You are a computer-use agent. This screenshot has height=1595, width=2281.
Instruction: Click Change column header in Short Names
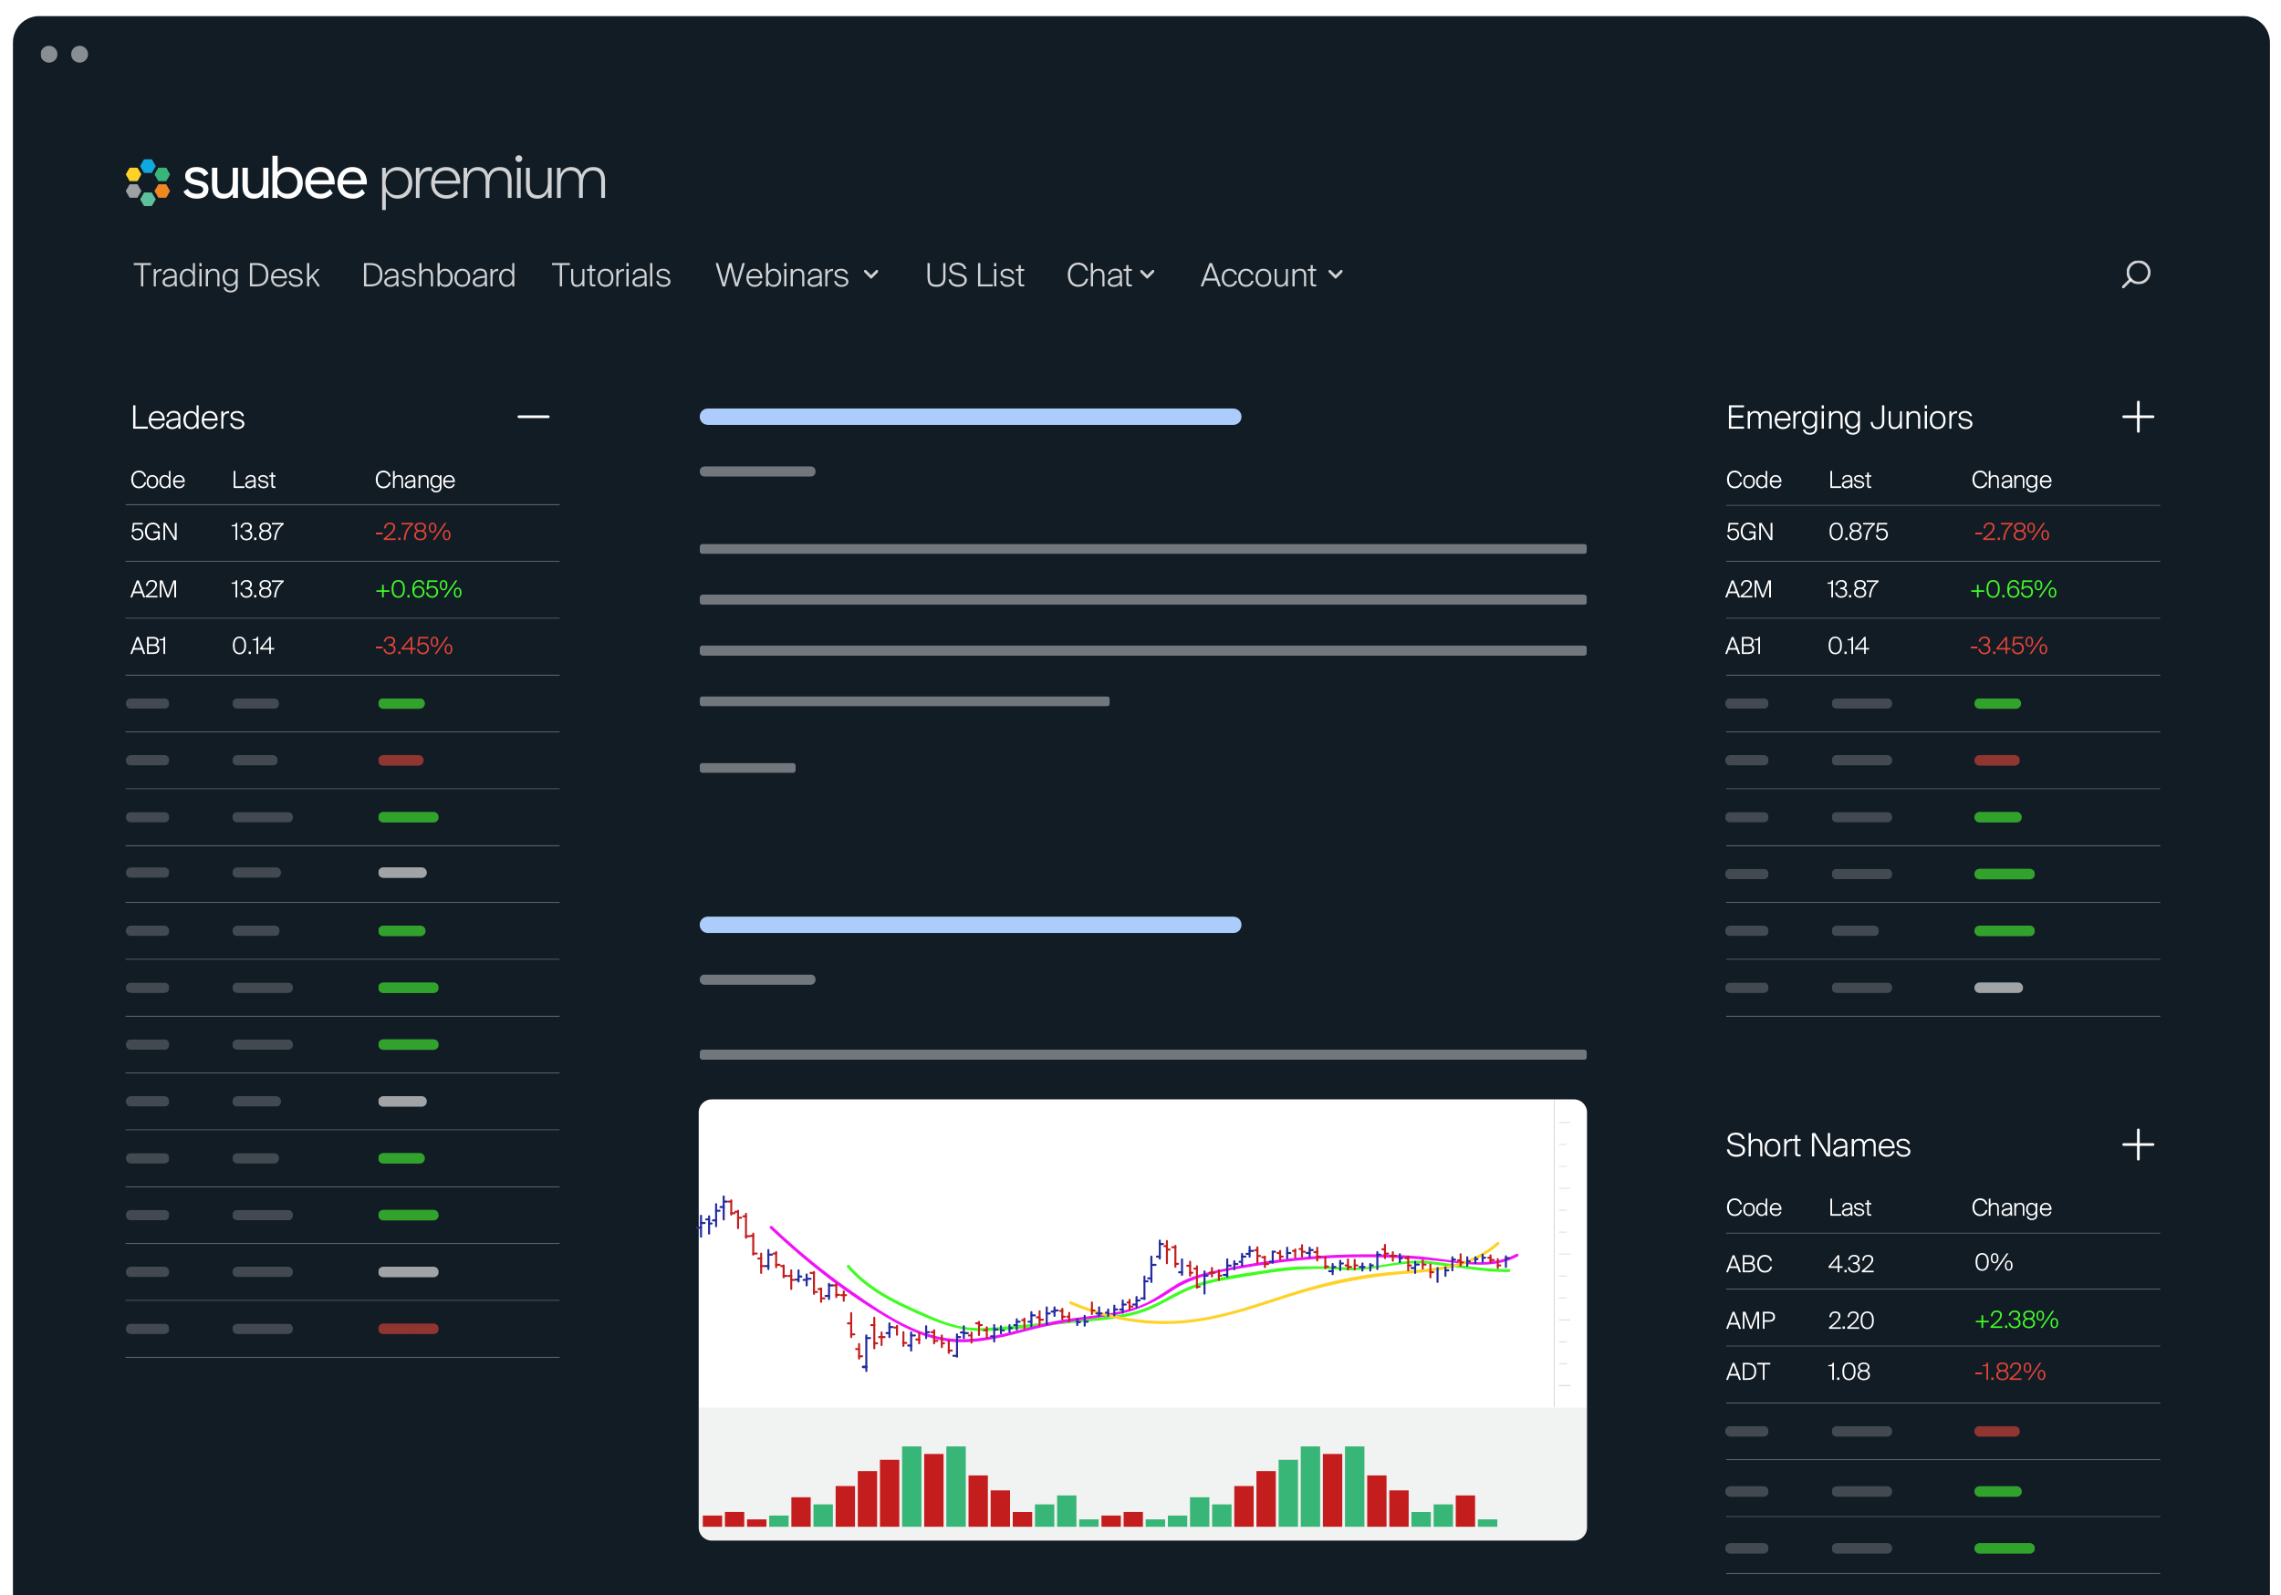2011,1207
